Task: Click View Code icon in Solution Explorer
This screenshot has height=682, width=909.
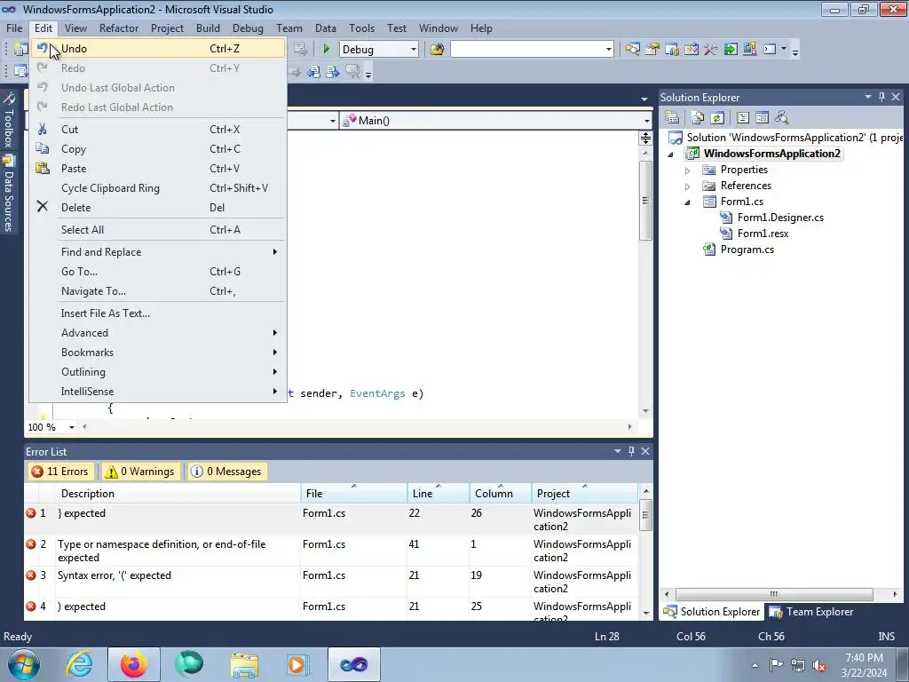Action: point(743,118)
